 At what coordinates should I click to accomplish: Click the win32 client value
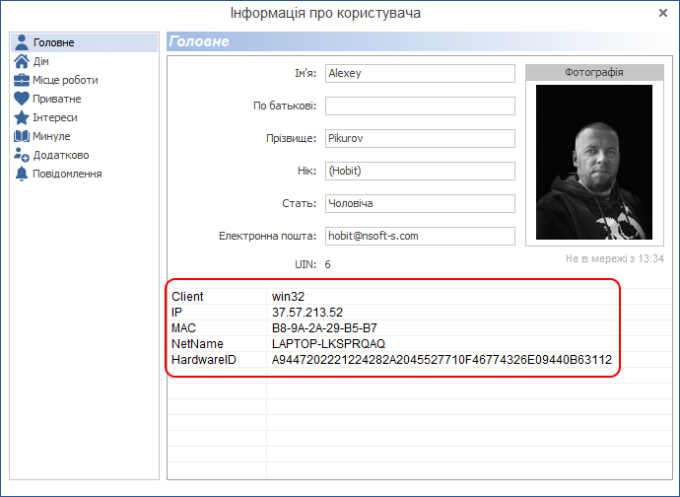coord(289,297)
